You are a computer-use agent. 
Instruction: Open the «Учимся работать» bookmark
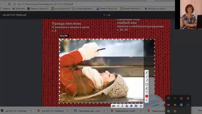tap(83, 9)
